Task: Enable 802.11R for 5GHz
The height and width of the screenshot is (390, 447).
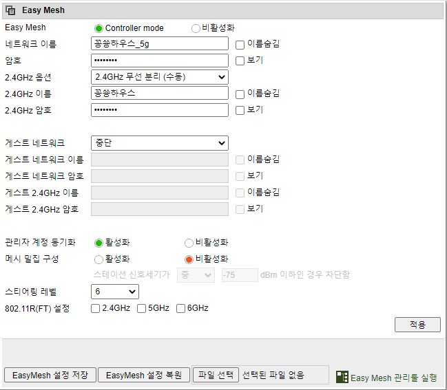Action: (x=141, y=309)
